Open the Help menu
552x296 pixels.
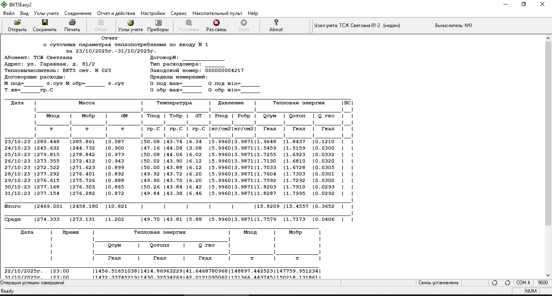253,13
